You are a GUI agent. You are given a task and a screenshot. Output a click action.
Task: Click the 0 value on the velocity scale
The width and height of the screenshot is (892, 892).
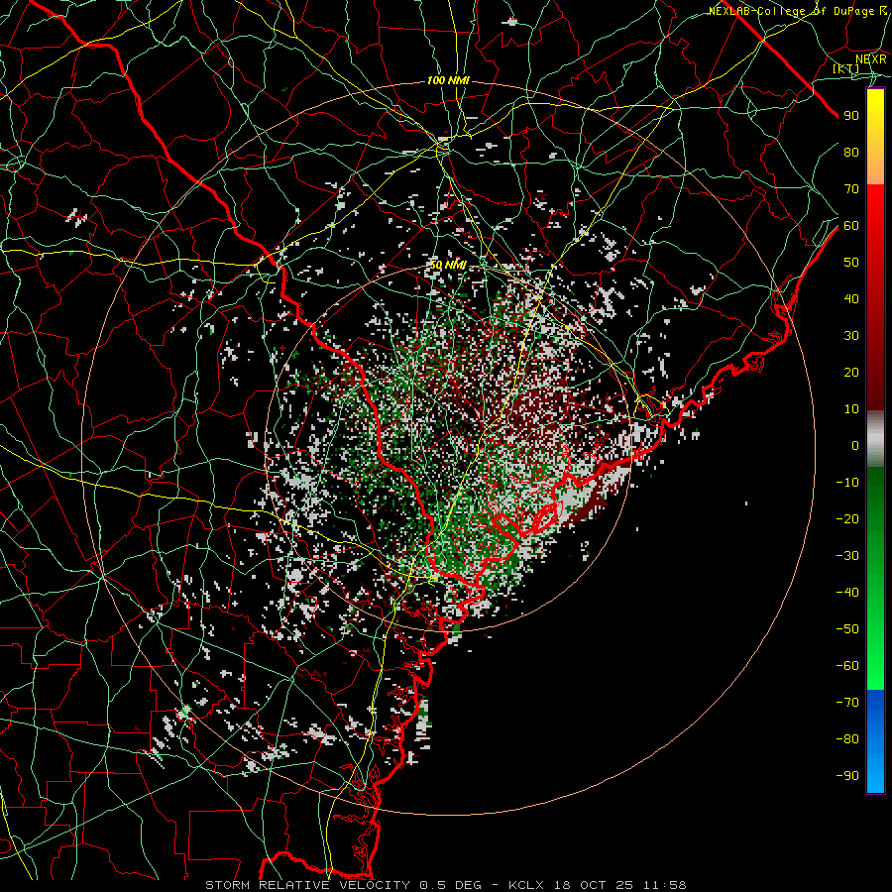click(855, 446)
